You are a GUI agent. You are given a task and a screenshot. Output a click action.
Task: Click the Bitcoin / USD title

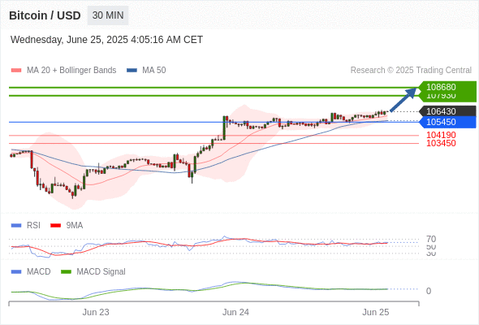45,15
